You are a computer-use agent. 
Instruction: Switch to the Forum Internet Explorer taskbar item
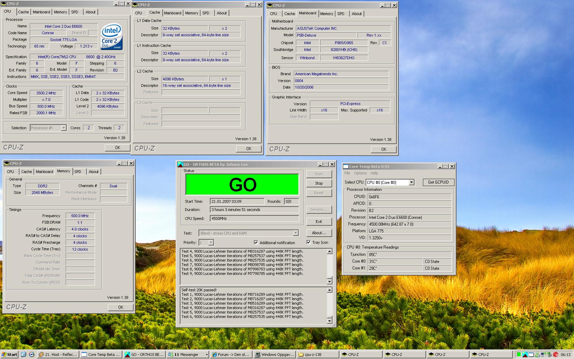(x=231, y=355)
